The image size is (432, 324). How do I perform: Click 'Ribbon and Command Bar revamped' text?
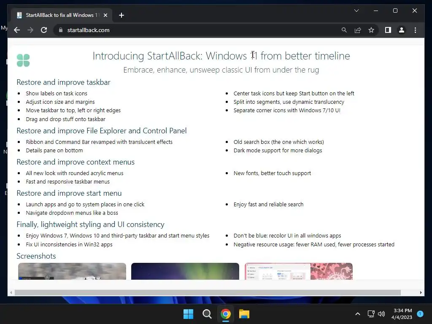(99, 142)
